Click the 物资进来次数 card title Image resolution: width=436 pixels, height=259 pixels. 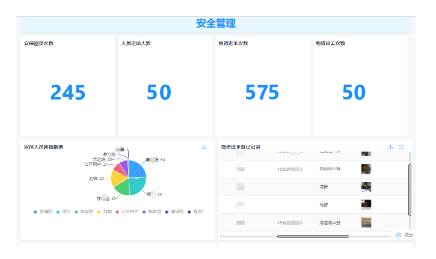tap(233, 43)
